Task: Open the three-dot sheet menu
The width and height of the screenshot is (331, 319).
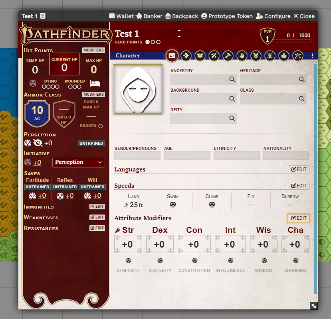Action: [312, 56]
